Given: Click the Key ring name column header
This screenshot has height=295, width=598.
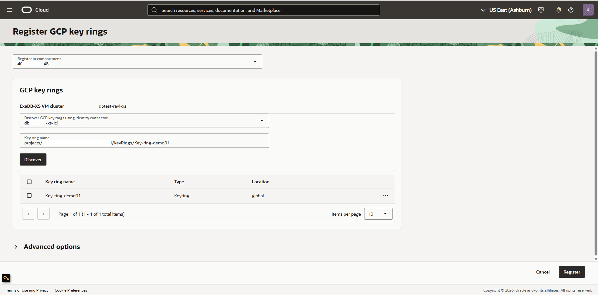Looking at the screenshot, I should [60, 182].
